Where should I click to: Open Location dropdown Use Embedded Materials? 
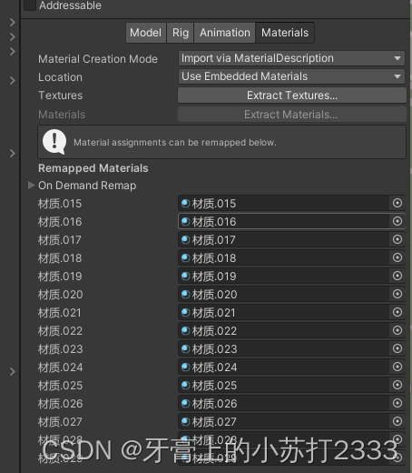click(x=291, y=76)
